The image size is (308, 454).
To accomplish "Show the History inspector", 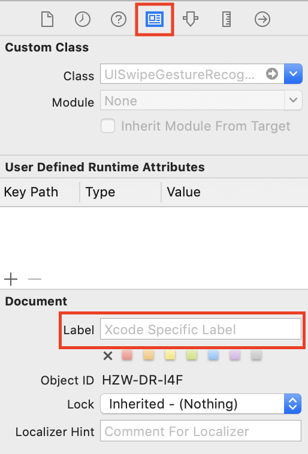I will [83, 19].
